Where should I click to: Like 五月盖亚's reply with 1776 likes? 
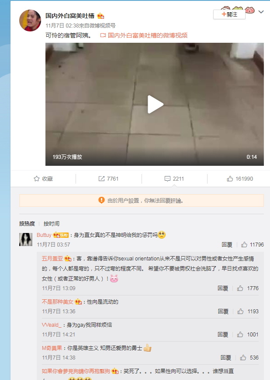click(x=240, y=288)
